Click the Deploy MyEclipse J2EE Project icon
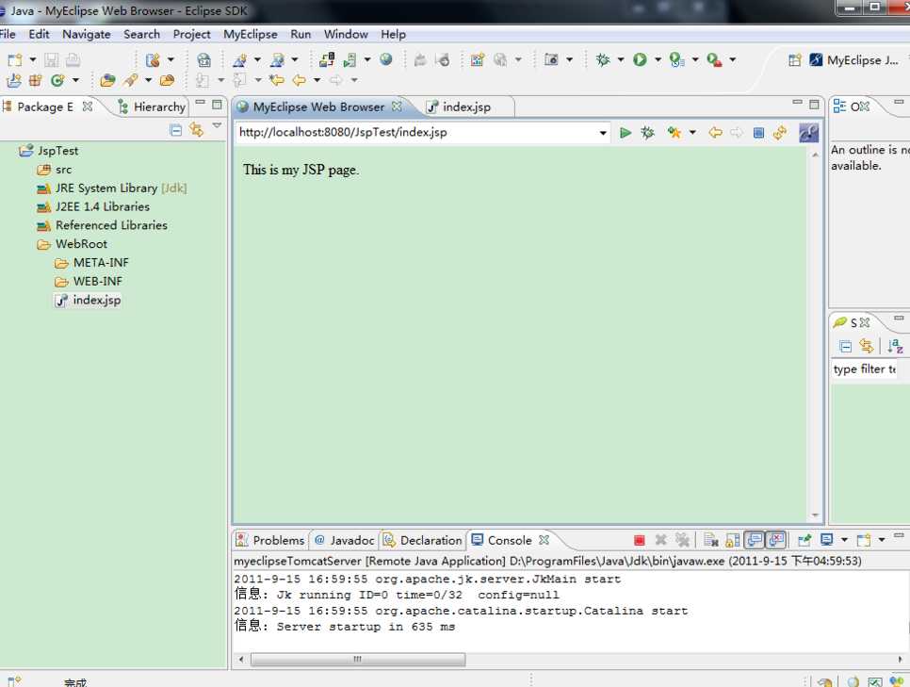This screenshot has height=687, width=910. coord(327,59)
